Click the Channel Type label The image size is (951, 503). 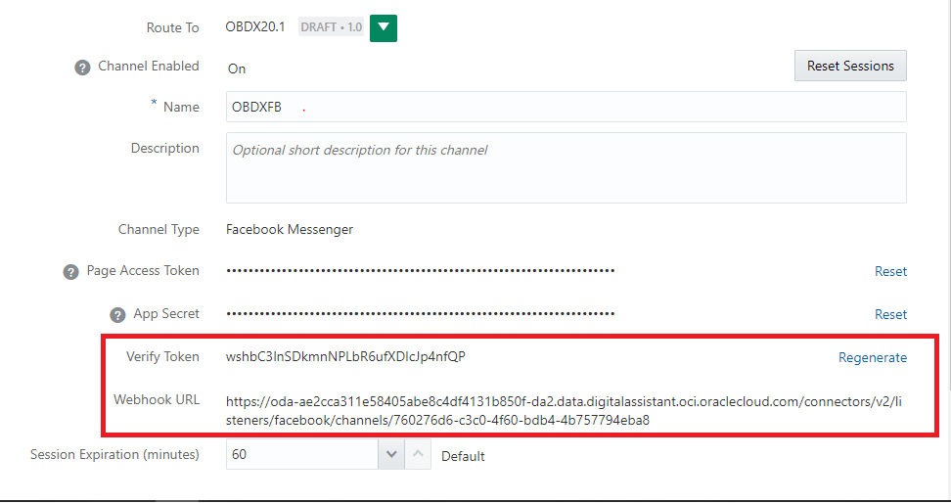pyautogui.click(x=158, y=229)
